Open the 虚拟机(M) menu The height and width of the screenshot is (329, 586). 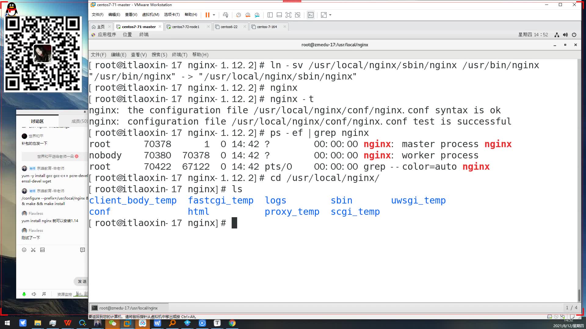pos(150,15)
